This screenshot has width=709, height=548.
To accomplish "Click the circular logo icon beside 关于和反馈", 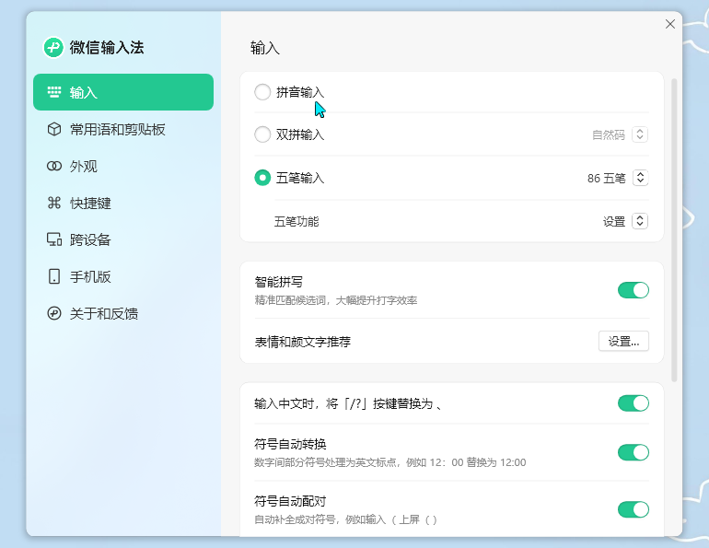I will [54, 313].
